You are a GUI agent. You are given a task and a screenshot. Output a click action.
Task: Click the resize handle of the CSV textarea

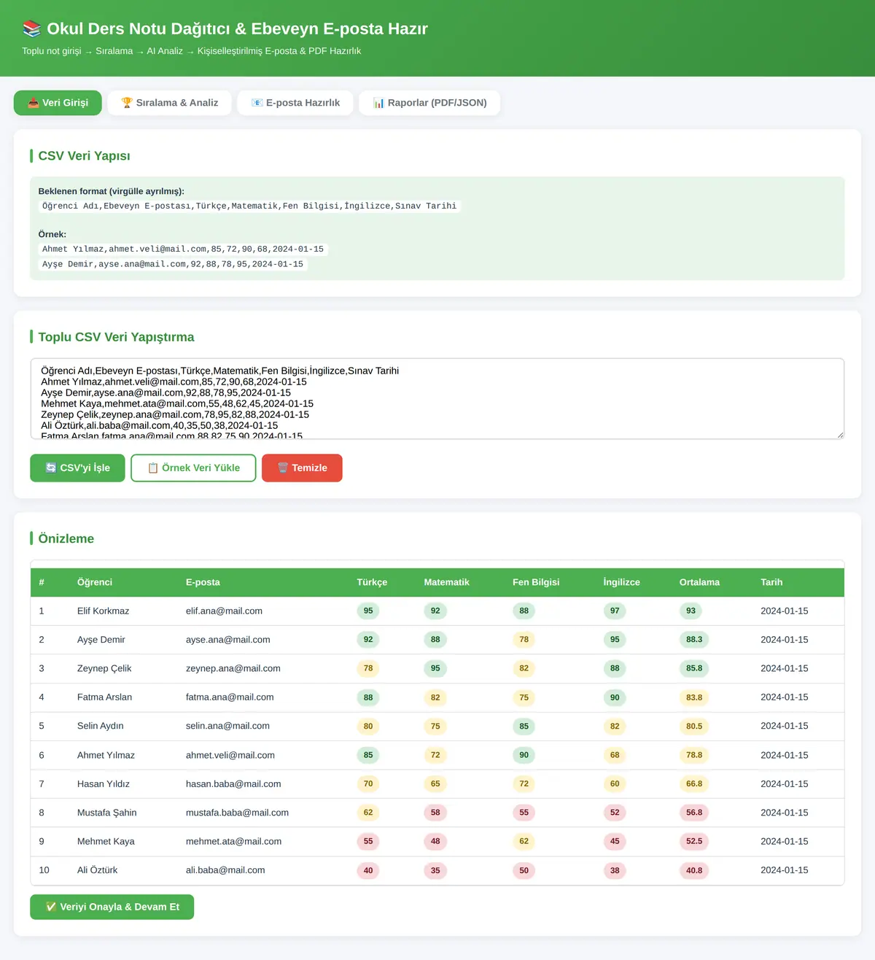coord(840,435)
